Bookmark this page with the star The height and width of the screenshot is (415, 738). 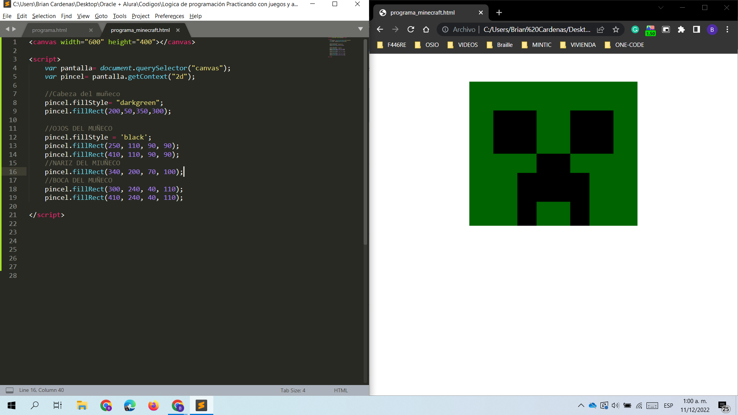point(616,30)
